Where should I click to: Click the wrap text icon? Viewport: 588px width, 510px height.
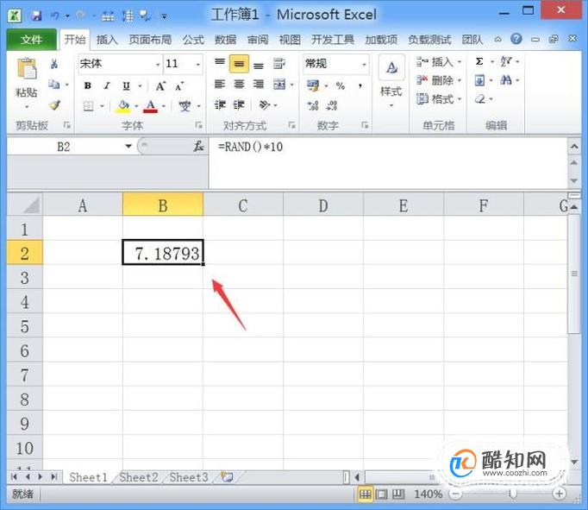(279, 64)
